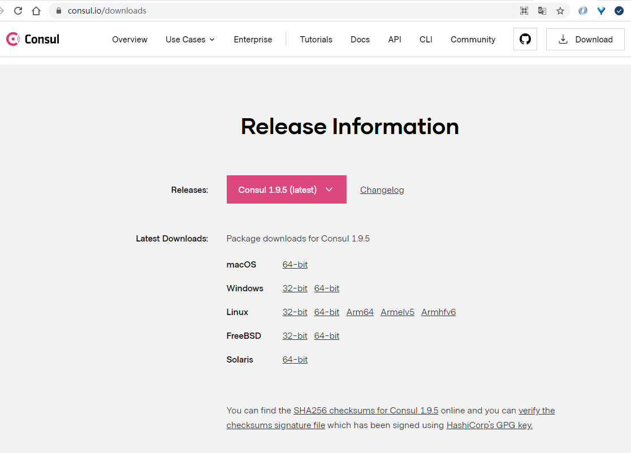
Task: Open the Consul 1.9.5 (latest) release dropdown
Action: pyautogui.click(x=287, y=189)
